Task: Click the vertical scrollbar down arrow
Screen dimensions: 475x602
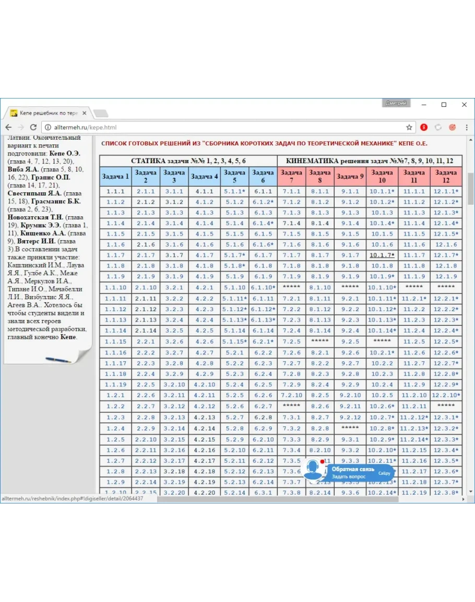Action: pos(470,491)
